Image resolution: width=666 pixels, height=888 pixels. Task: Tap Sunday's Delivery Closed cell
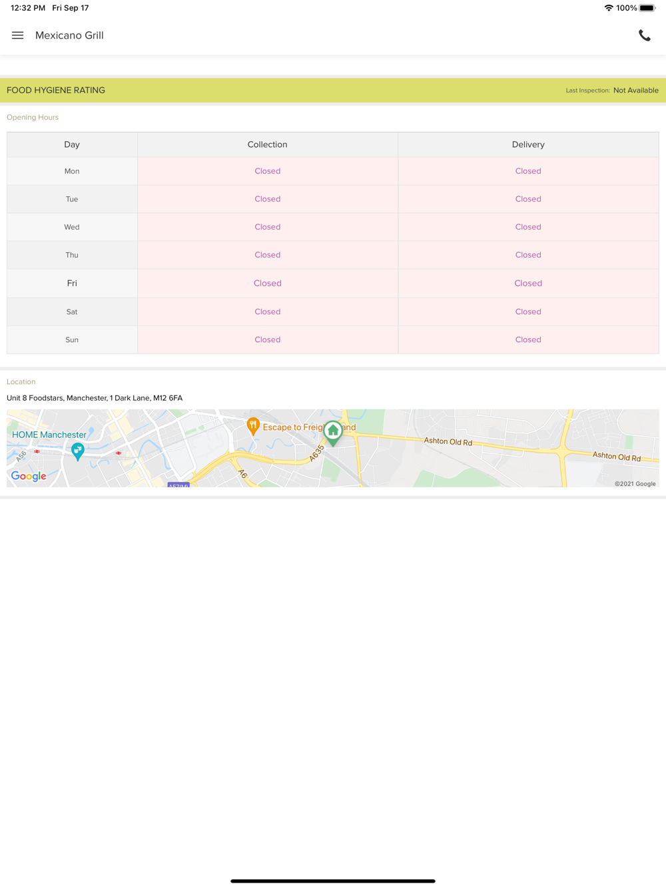(x=528, y=339)
